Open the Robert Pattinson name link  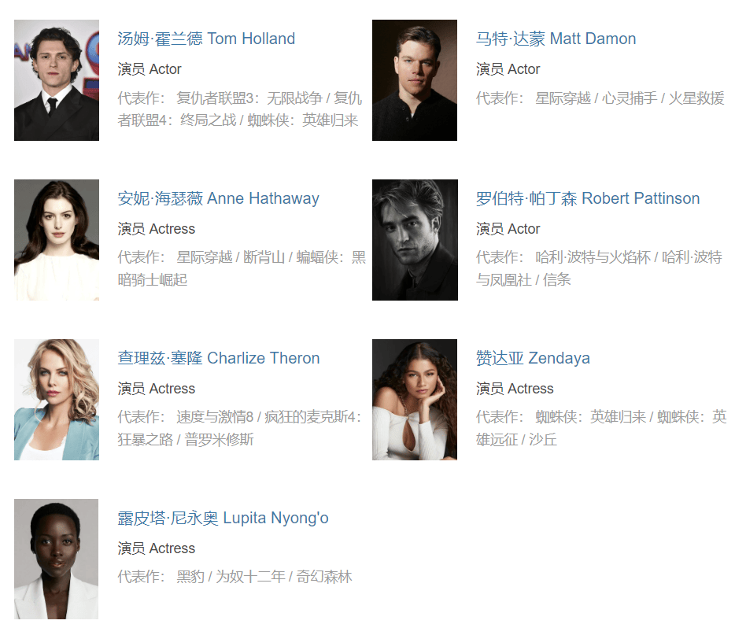click(x=588, y=198)
